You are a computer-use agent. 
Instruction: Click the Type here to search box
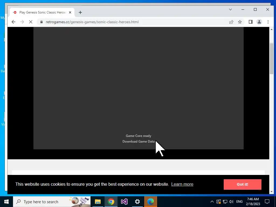point(51,202)
